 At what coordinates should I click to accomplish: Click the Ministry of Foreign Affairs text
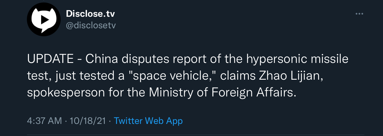[x=223, y=93]
